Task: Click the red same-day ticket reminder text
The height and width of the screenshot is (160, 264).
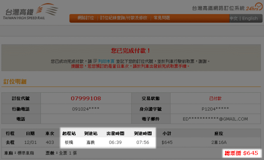Action: tap(130, 66)
